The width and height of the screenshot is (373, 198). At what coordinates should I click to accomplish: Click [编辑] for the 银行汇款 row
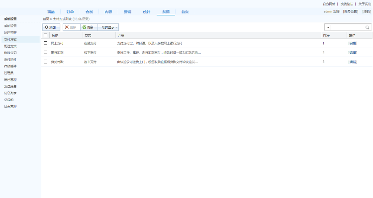pyautogui.click(x=353, y=53)
